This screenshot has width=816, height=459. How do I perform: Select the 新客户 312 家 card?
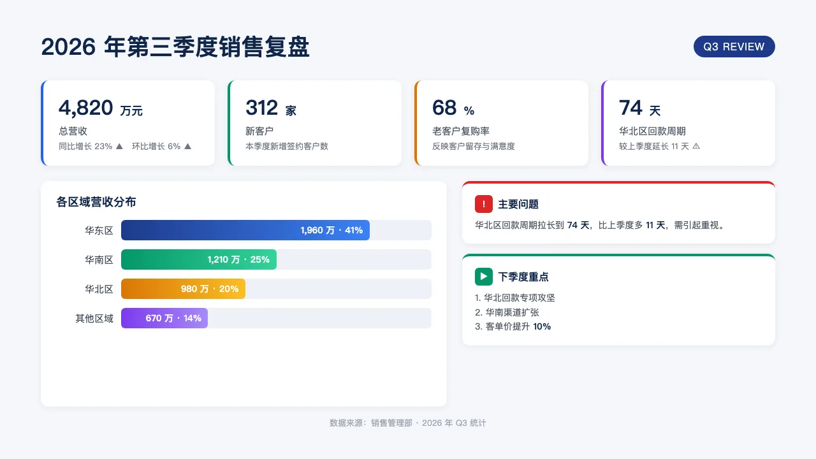click(x=314, y=123)
